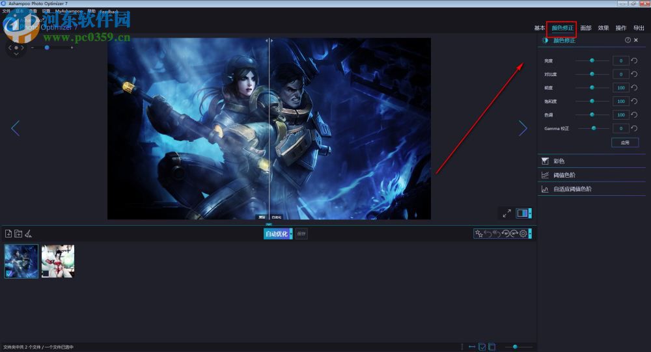Open settings via the gear icon
Image resolution: width=651 pixels, height=352 pixels.
tap(523, 234)
